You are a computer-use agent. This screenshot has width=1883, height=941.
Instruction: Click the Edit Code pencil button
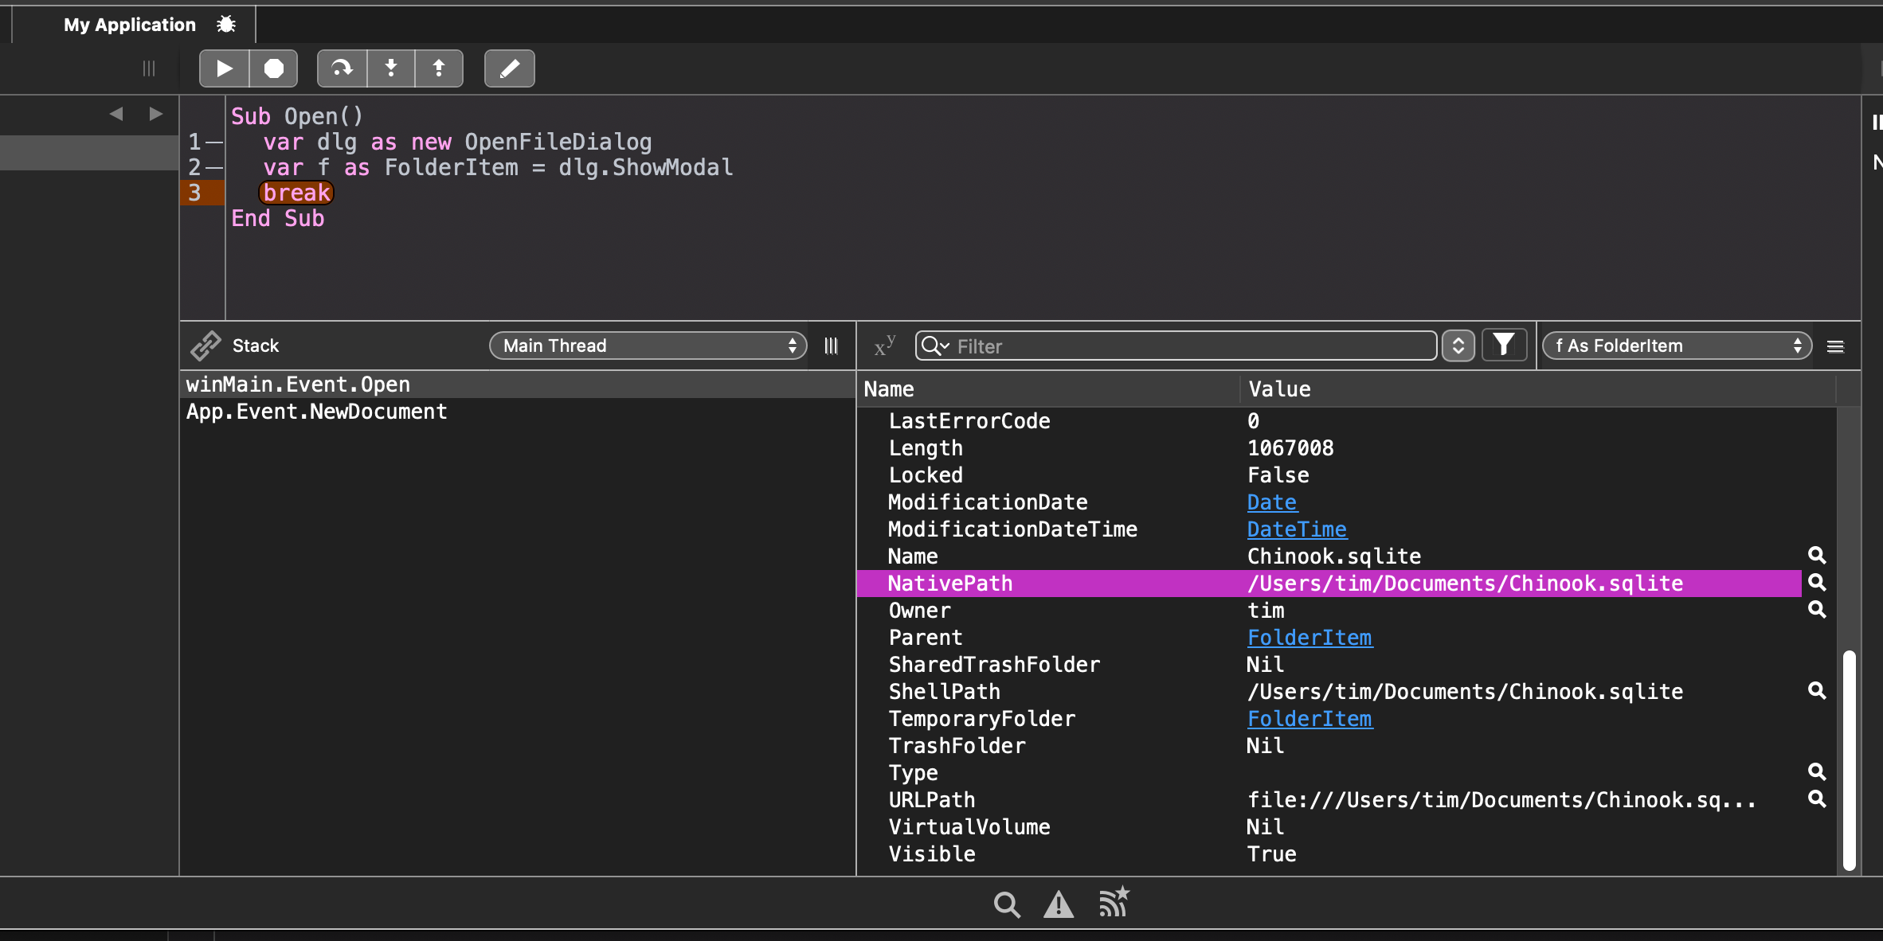pyautogui.click(x=510, y=68)
